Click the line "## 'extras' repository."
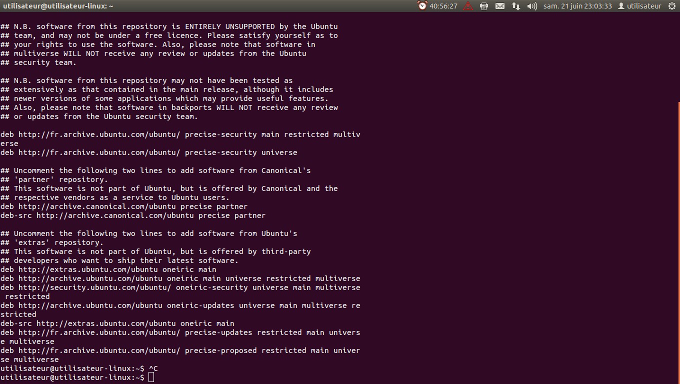This screenshot has height=384, width=680. click(52, 242)
